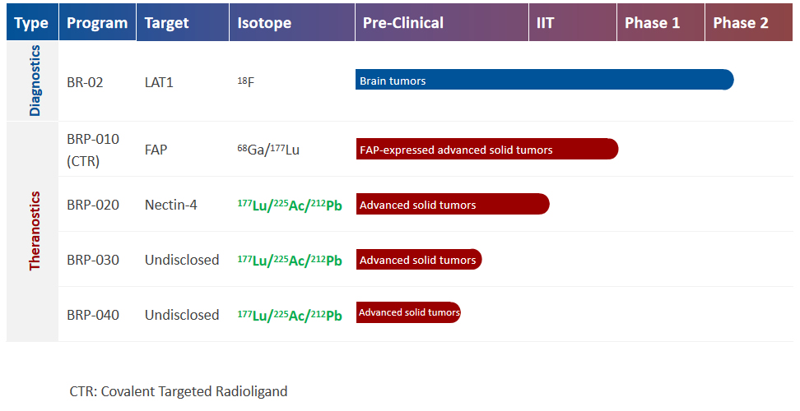
Task: Select the Isotope column header
Action: pos(264,23)
